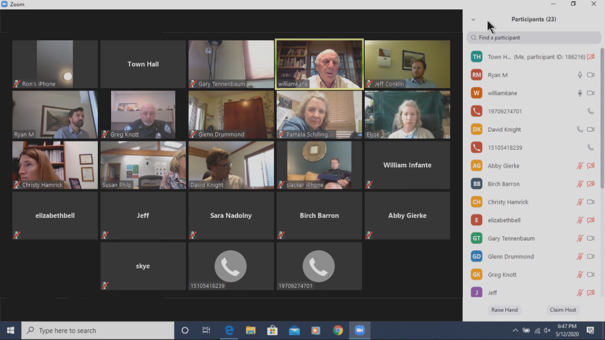Open the Windows Start menu
The height and width of the screenshot is (340, 605).
[10, 331]
